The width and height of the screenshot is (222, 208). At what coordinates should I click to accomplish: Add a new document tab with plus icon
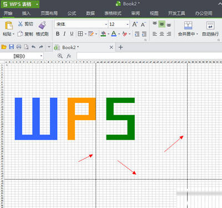point(120,47)
